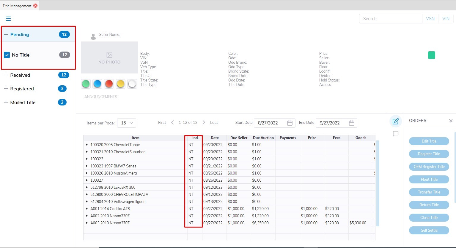Open the comments speech bubble icon

395,134
